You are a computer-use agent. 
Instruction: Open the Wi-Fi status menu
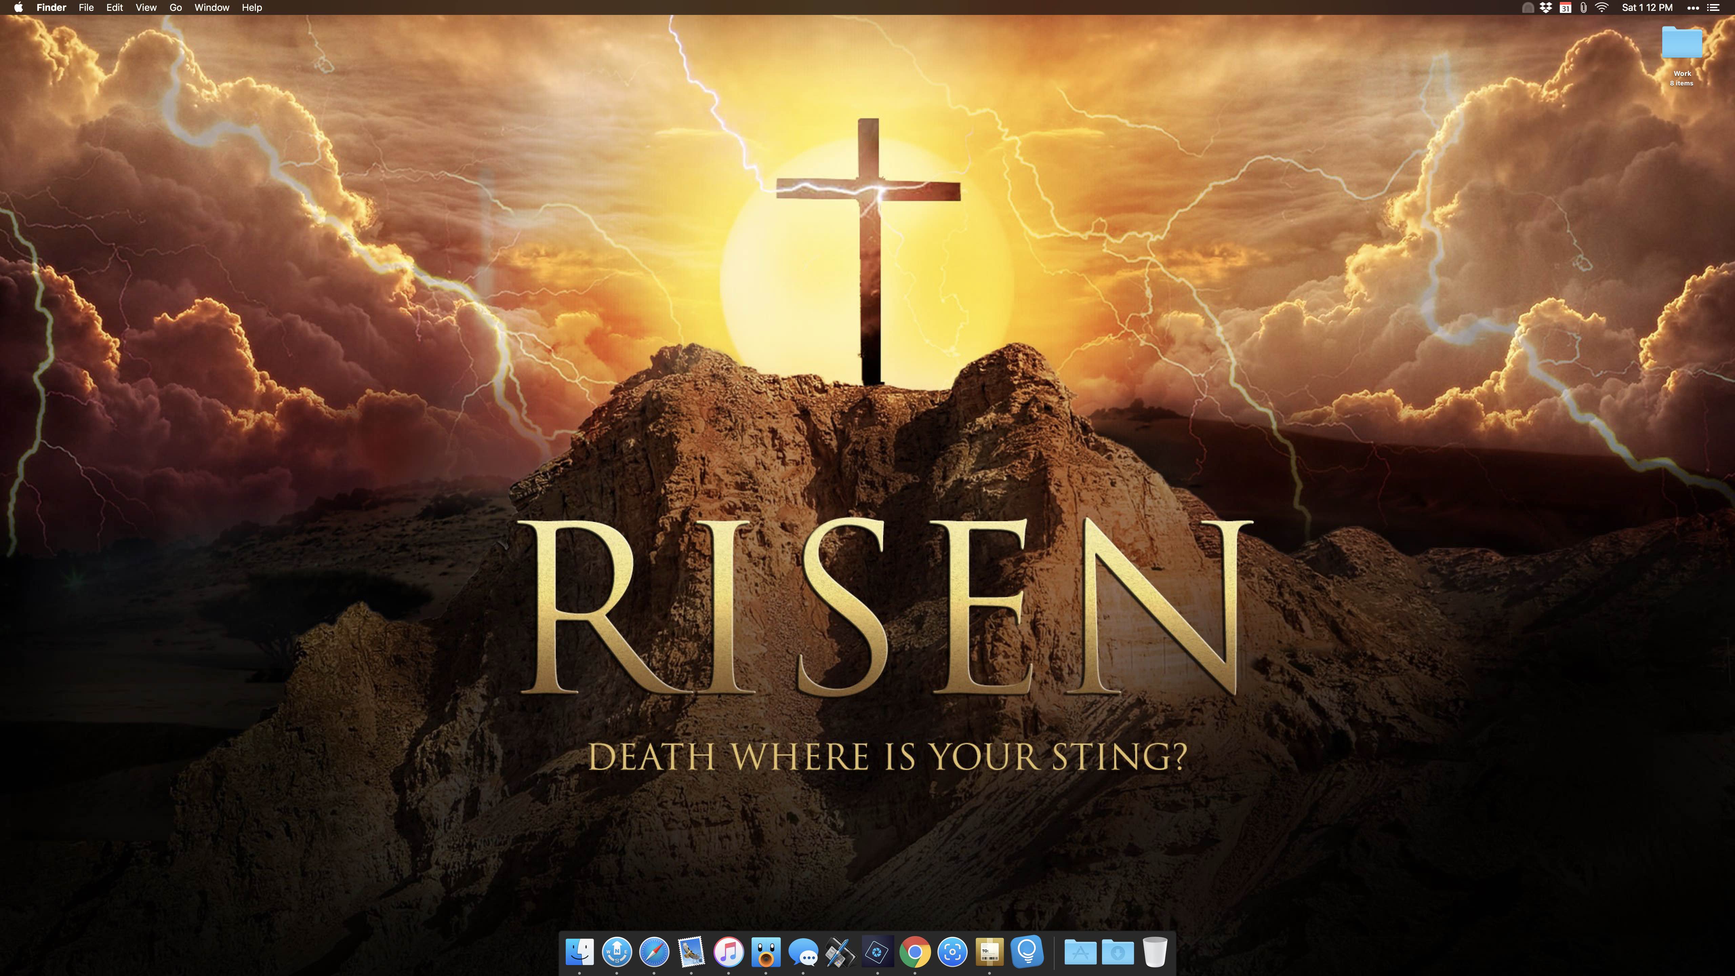[1602, 7]
